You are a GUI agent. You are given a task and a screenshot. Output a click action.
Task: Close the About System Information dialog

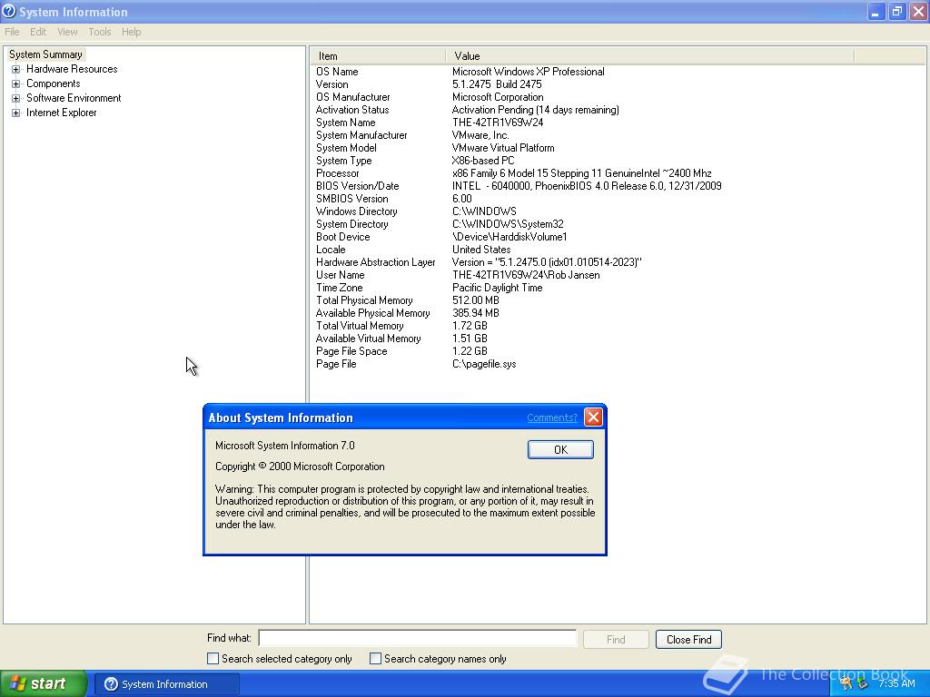point(593,417)
